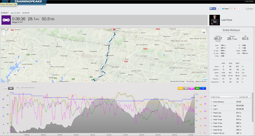255x136 pixels.
Task: Check the Entire Workout checkbox
Action: 211,102
